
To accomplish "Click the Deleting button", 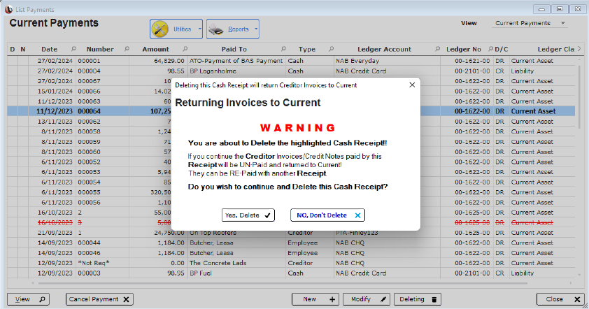I will pyautogui.click(x=418, y=299).
